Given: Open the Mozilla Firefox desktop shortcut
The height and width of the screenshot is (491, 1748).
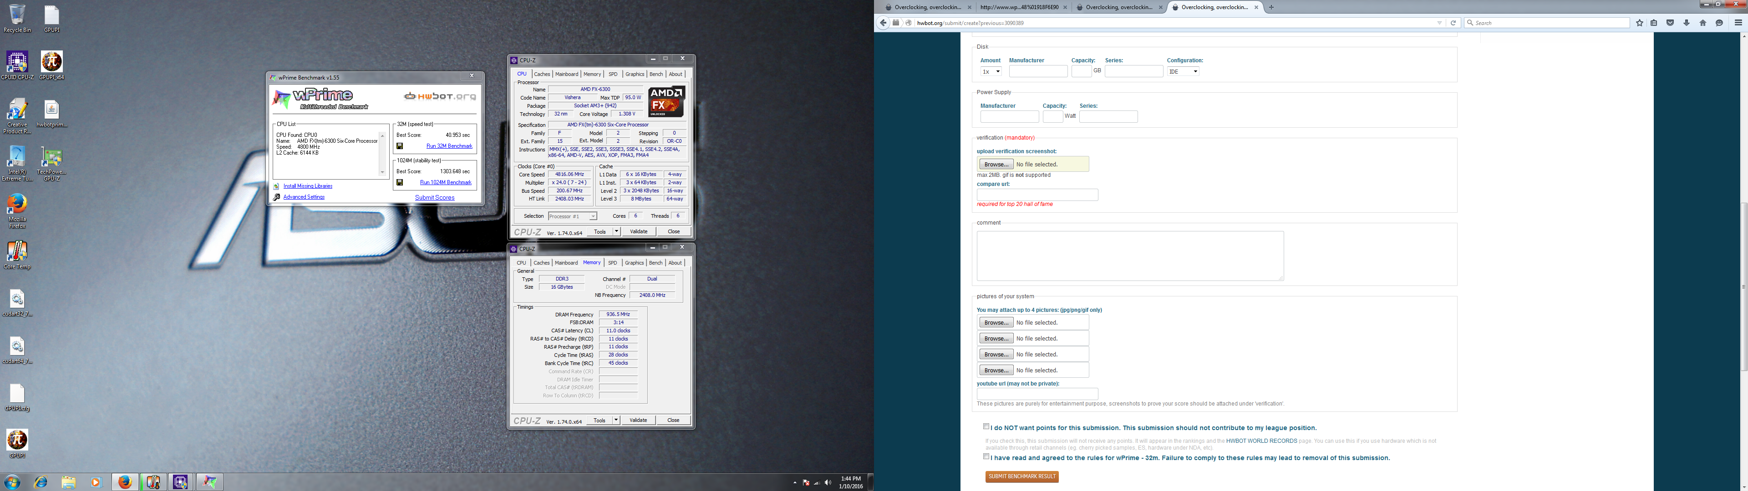Looking at the screenshot, I should [x=17, y=211].
